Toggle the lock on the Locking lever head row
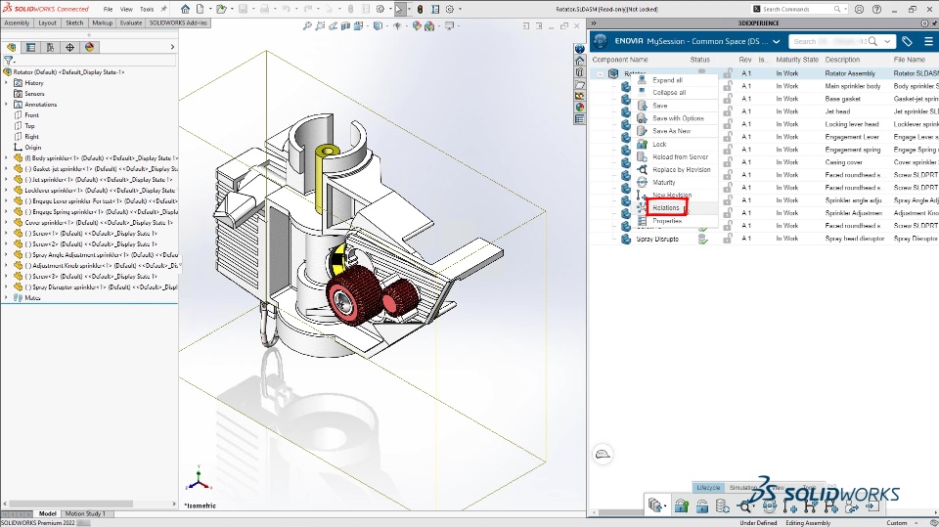 point(728,124)
